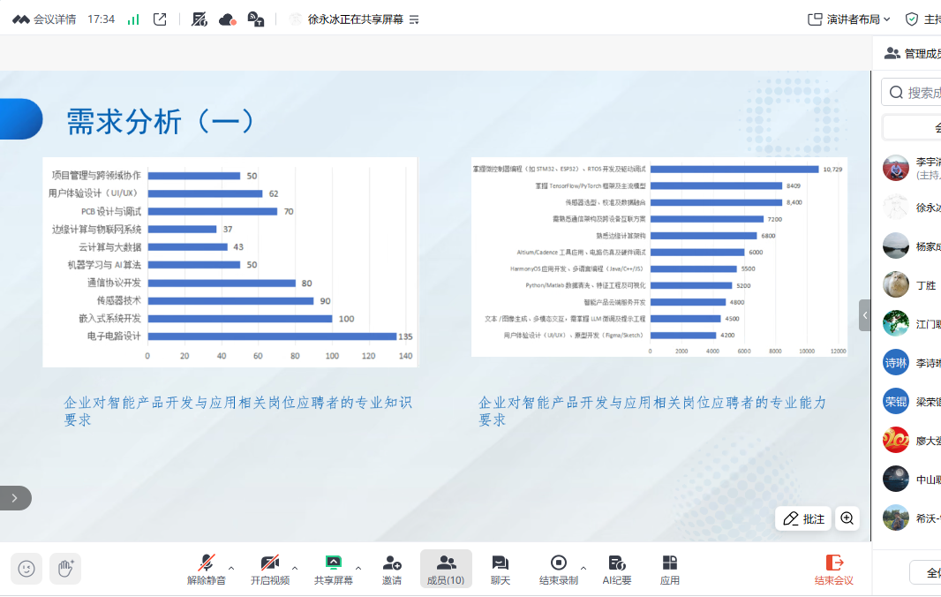
Task: Open 会议详情 meeting details
Action: tap(45, 19)
